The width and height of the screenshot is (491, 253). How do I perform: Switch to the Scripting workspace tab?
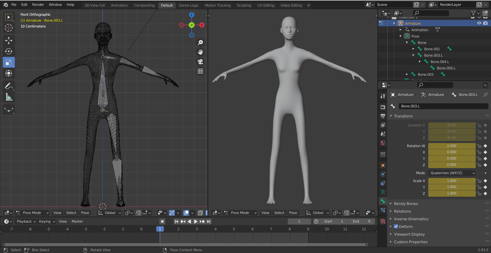pyautogui.click(x=244, y=5)
